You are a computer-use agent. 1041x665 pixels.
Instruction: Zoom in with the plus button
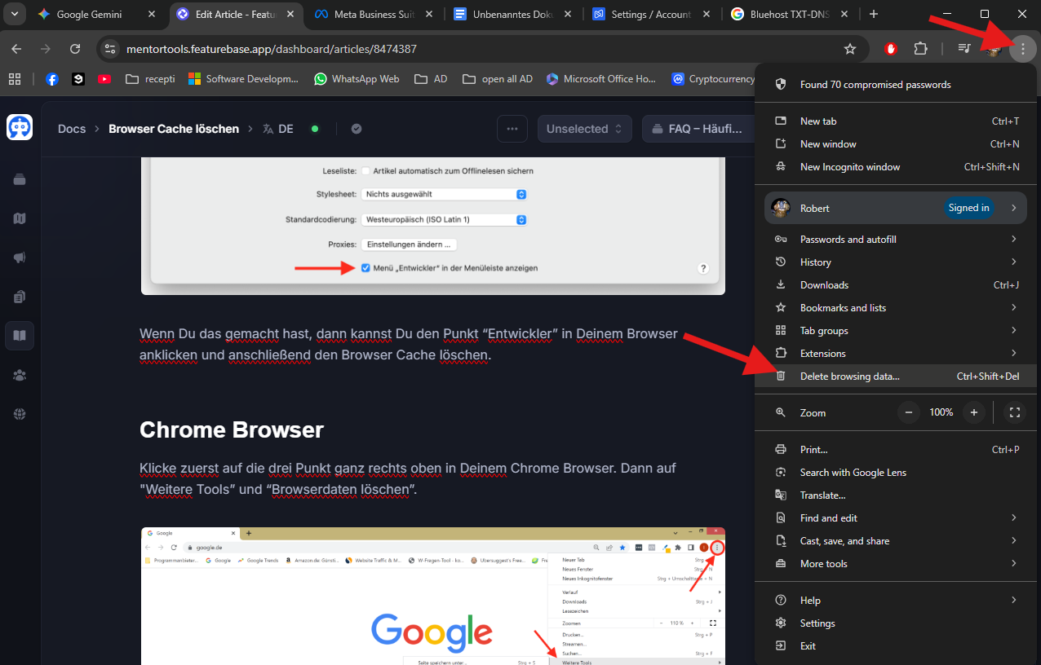[x=974, y=412]
